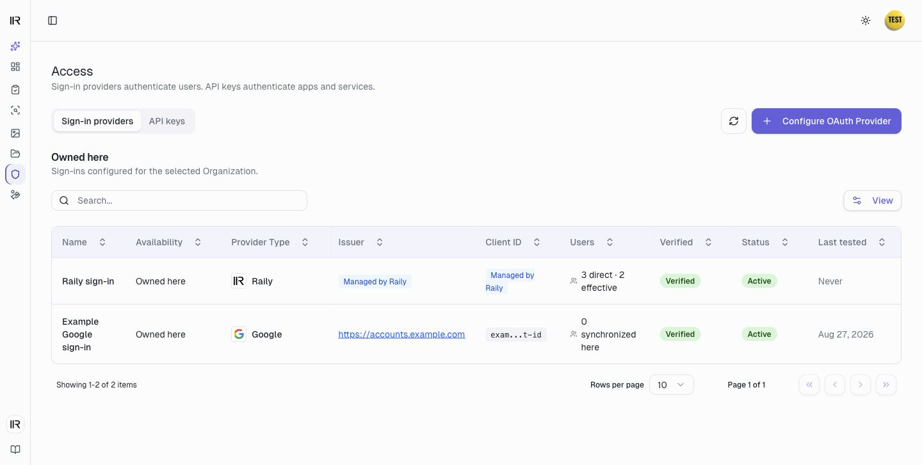Click the exam...t-id client ID chip
This screenshot has height=465, width=922.
point(516,334)
